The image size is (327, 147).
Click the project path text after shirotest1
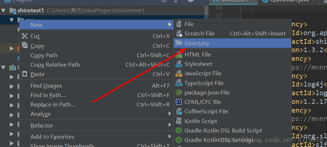(96, 10)
